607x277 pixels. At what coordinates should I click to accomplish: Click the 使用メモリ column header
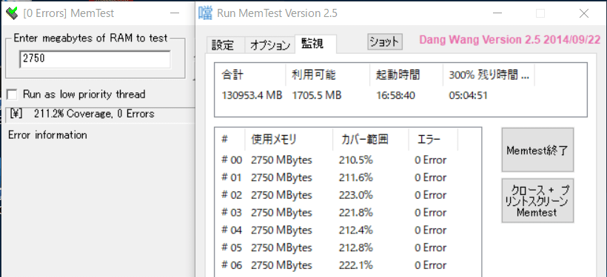click(289, 139)
